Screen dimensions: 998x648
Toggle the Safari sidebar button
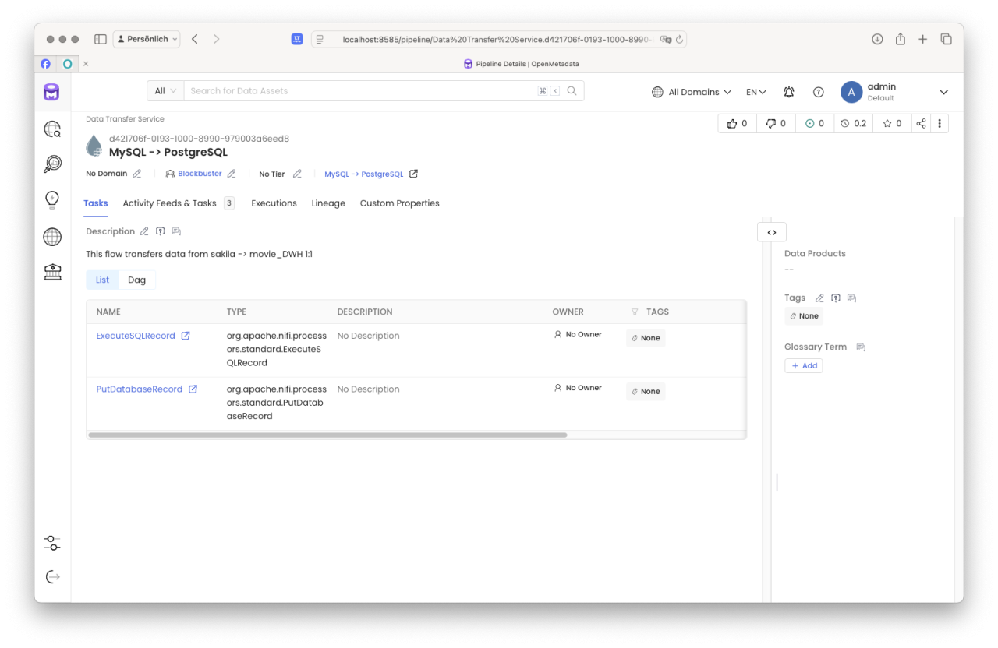[101, 39]
